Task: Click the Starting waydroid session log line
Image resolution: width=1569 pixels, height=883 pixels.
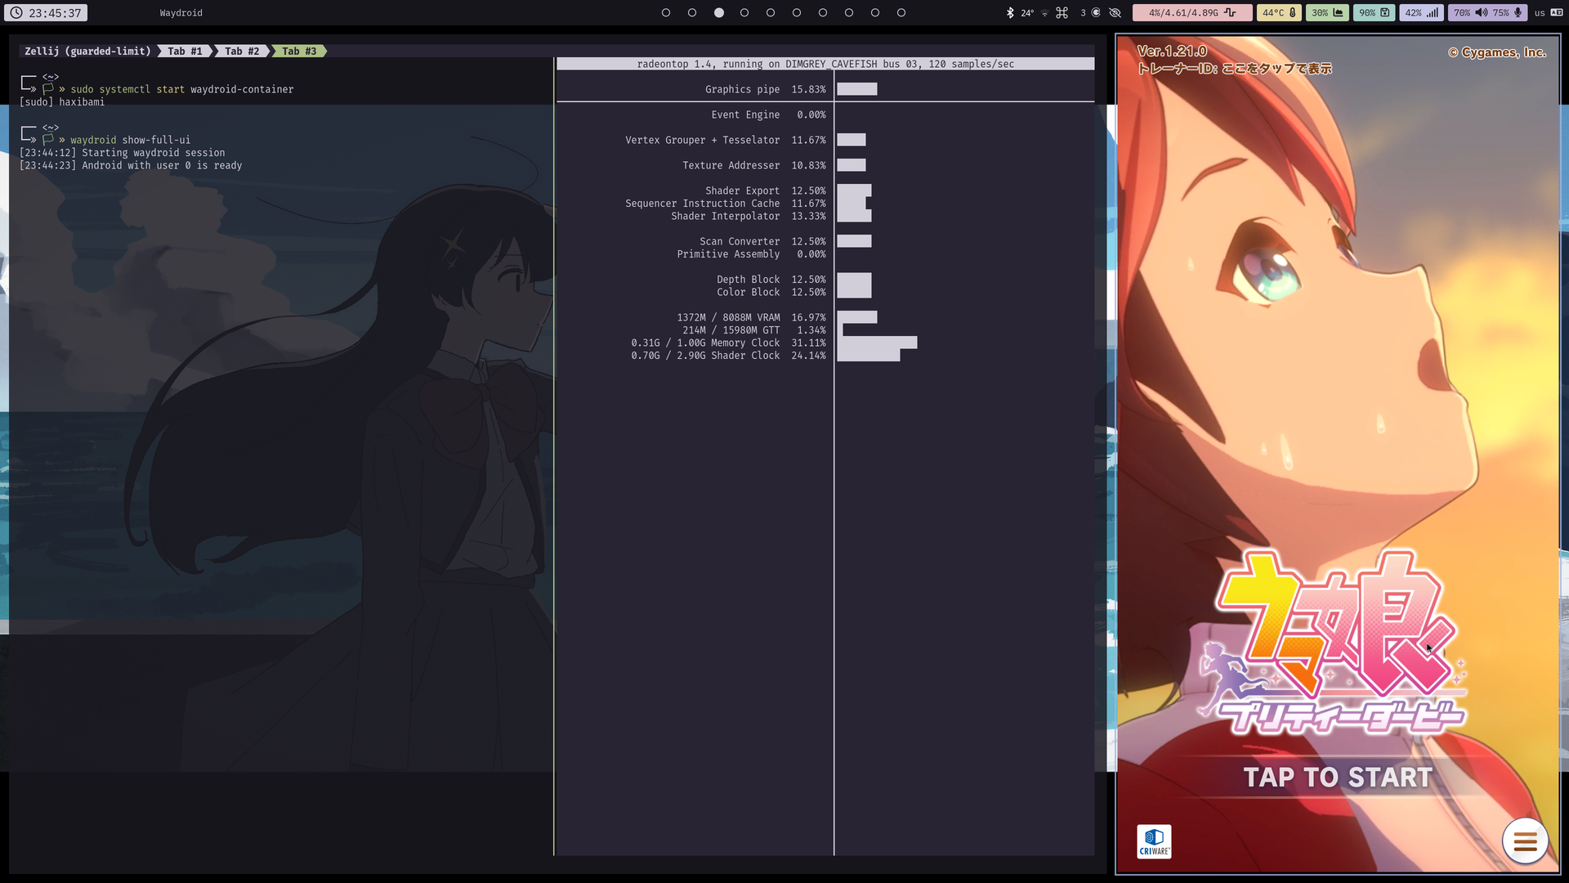Action: [x=122, y=153]
